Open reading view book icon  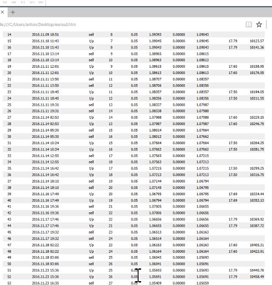249,25
